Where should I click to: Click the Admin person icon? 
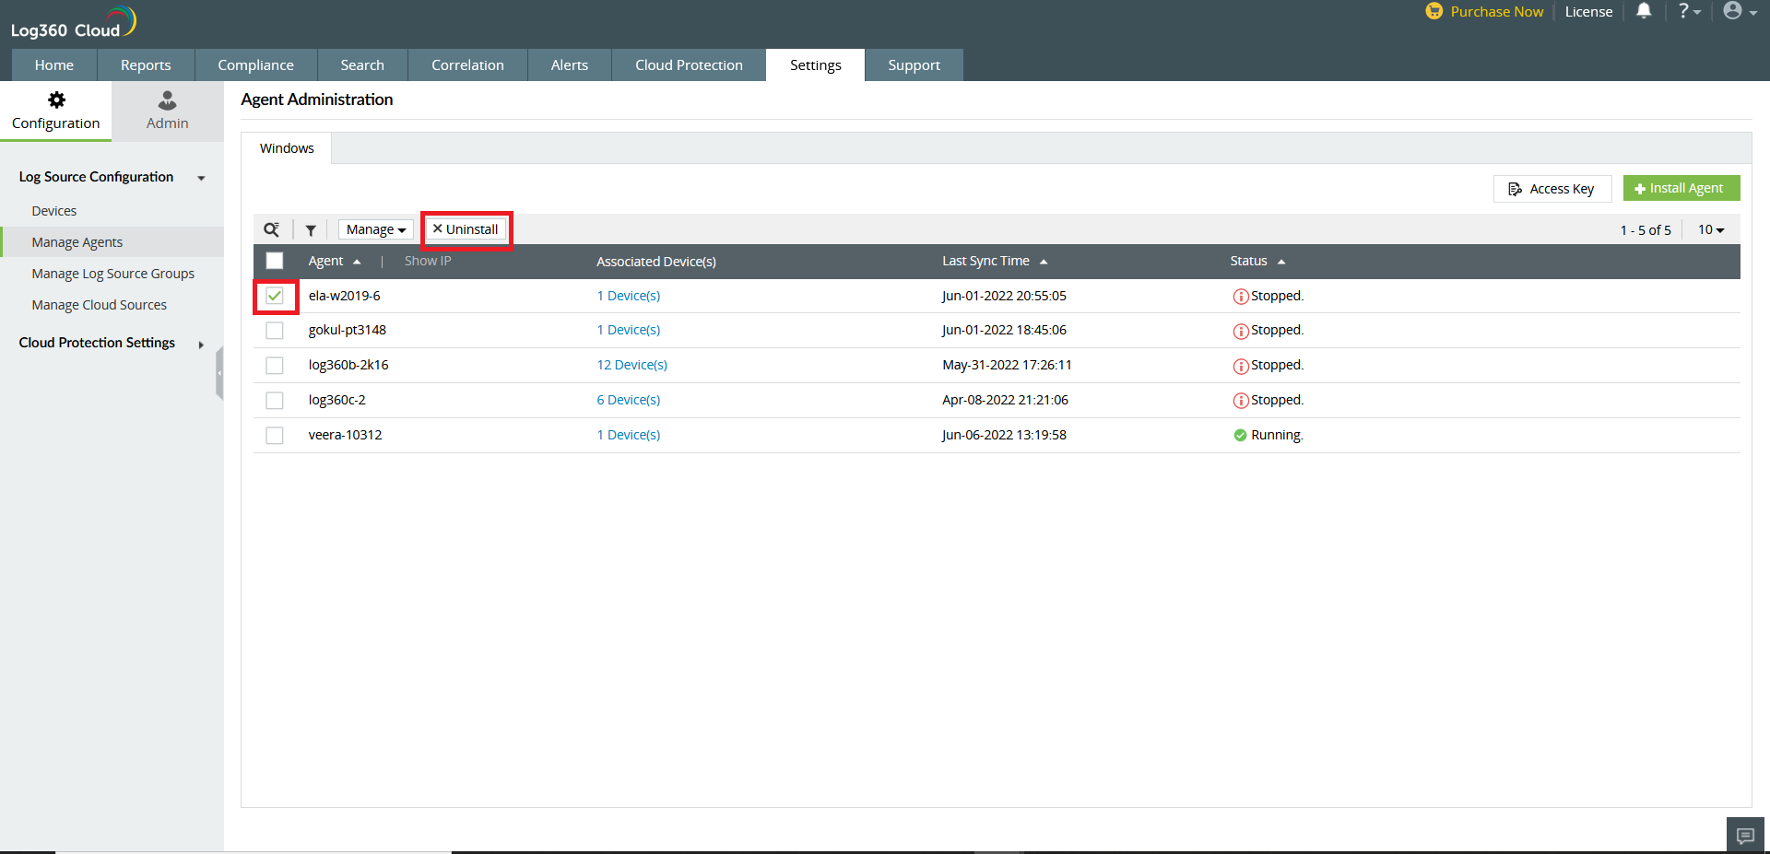(x=167, y=100)
